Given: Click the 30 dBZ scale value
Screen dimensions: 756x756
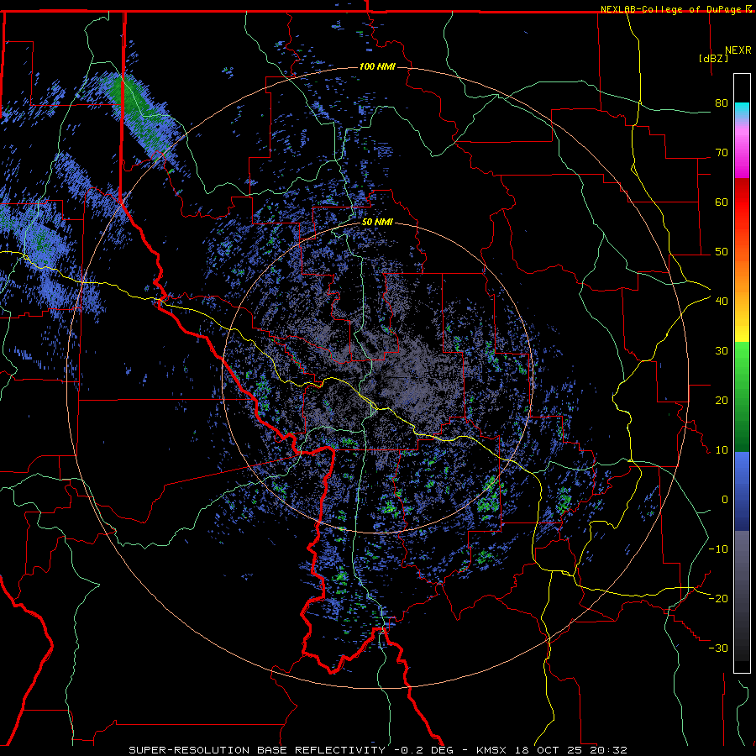Looking at the screenshot, I should (x=722, y=351).
